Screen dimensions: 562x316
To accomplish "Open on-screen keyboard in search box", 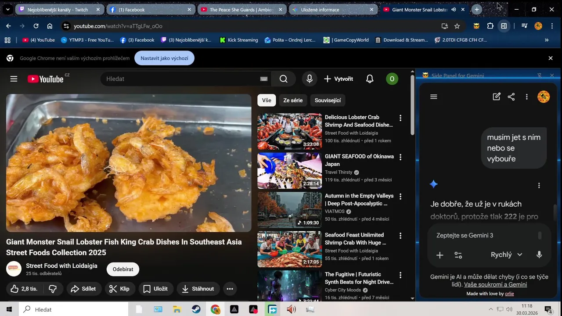I will 263,79.
